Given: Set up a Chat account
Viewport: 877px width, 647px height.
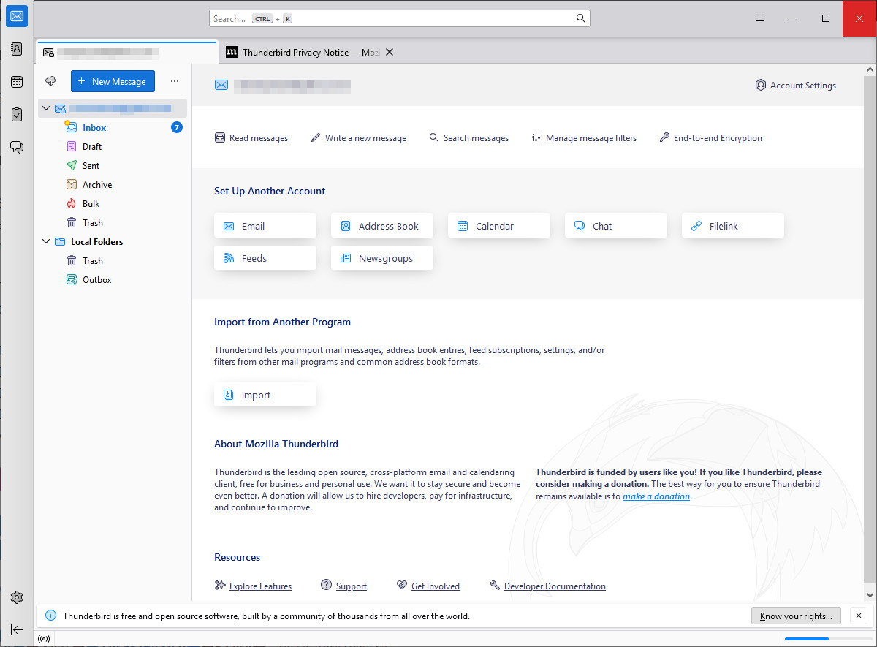Looking at the screenshot, I should (x=616, y=226).
